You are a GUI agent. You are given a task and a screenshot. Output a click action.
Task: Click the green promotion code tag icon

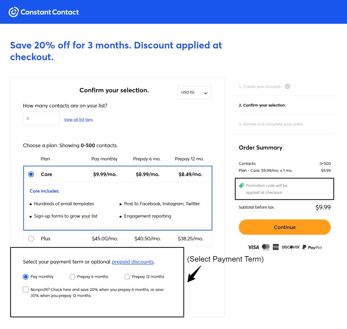click(241, 185)
